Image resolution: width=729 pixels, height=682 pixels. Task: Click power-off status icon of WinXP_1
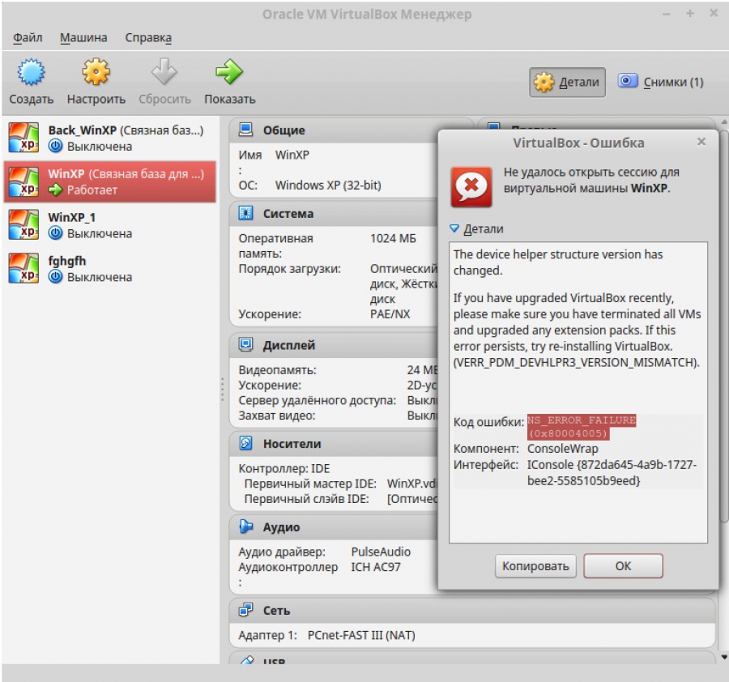[x=55, y=233]
